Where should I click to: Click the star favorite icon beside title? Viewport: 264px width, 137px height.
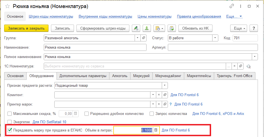7,6
